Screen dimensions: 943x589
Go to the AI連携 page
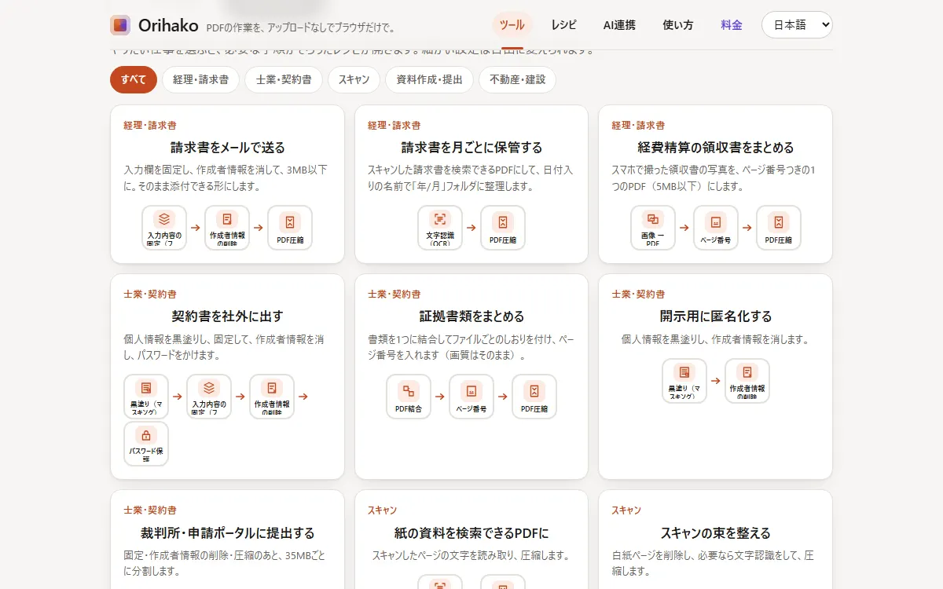click(619, 24)
